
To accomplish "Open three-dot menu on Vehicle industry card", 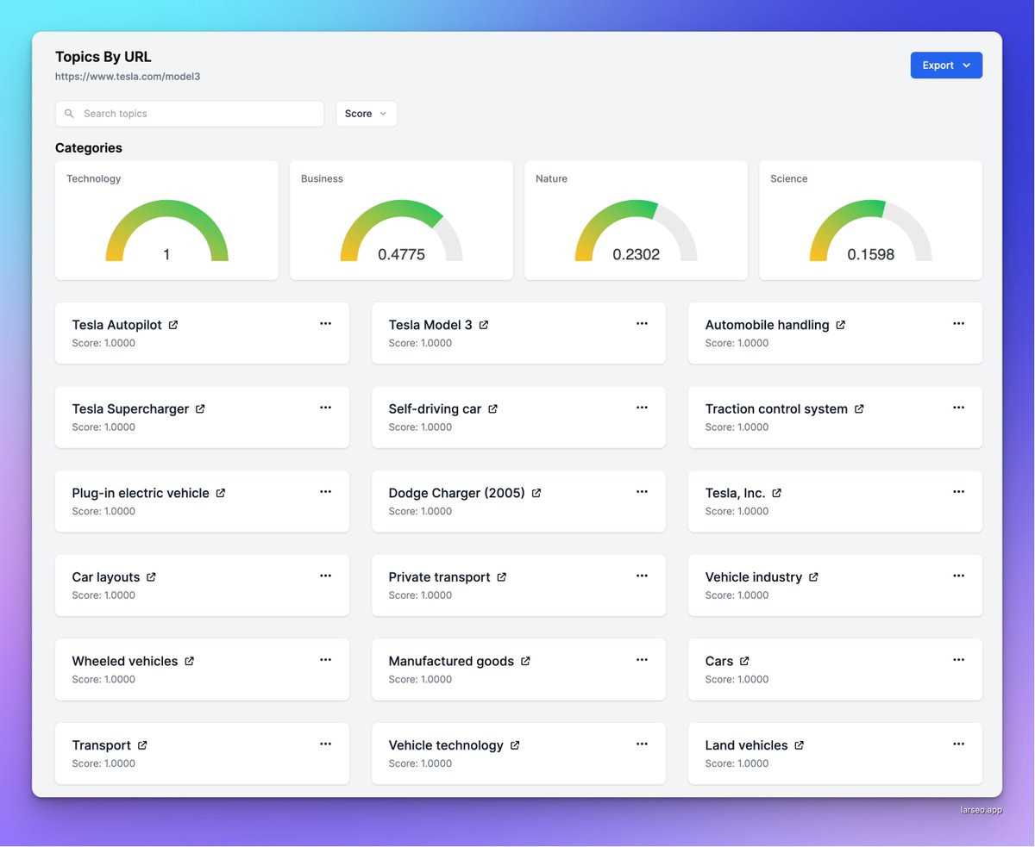I will (x=958, y=576).
